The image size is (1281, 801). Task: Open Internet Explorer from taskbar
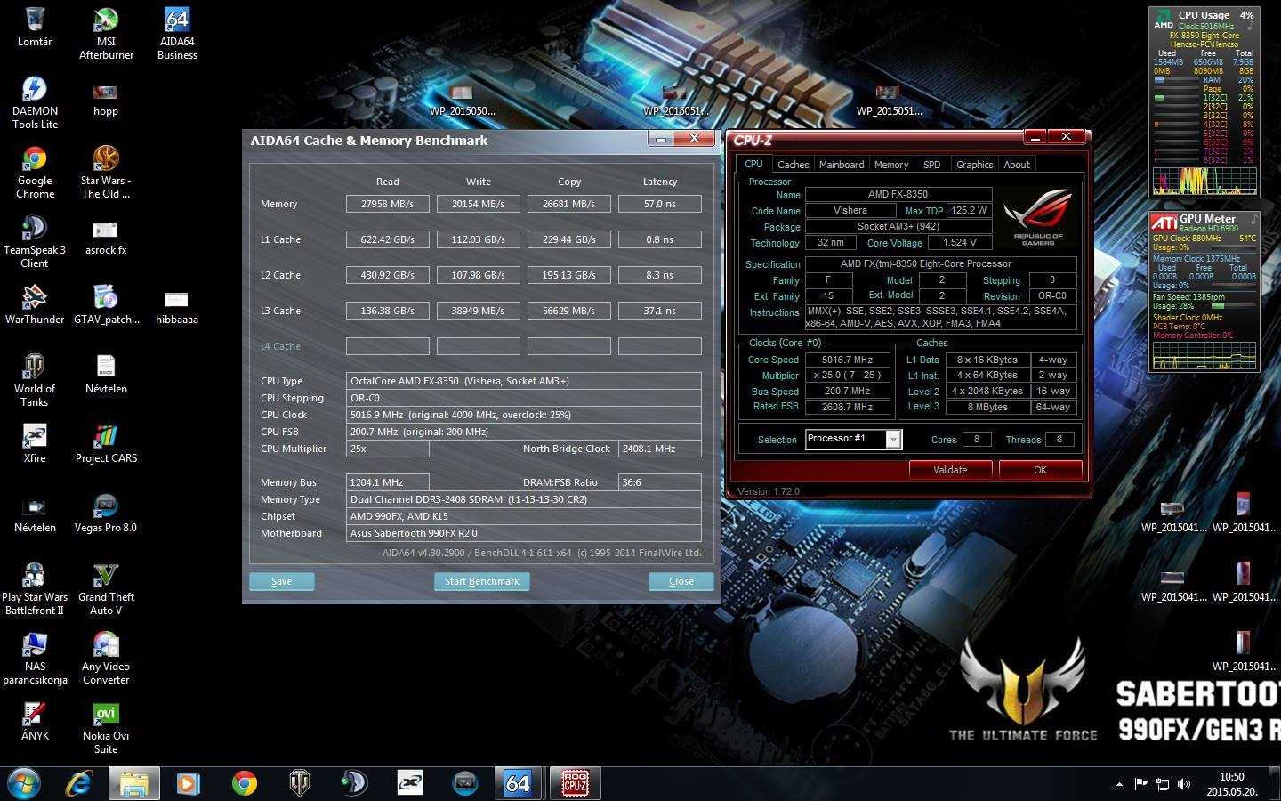coord(79,783)
